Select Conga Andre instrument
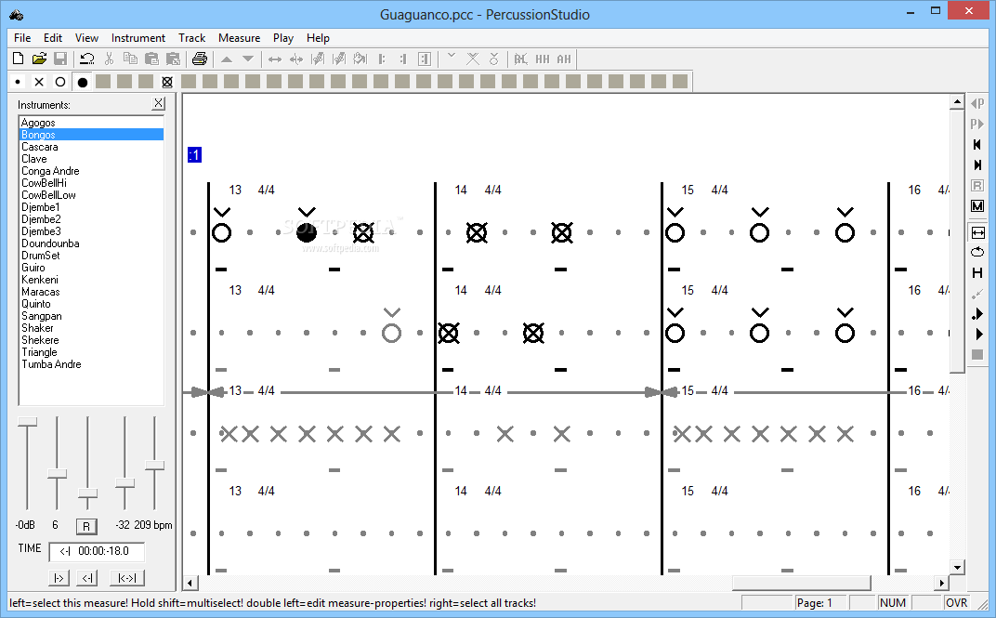The width and height of the screenshot is (996, 618). click(91, 171)
